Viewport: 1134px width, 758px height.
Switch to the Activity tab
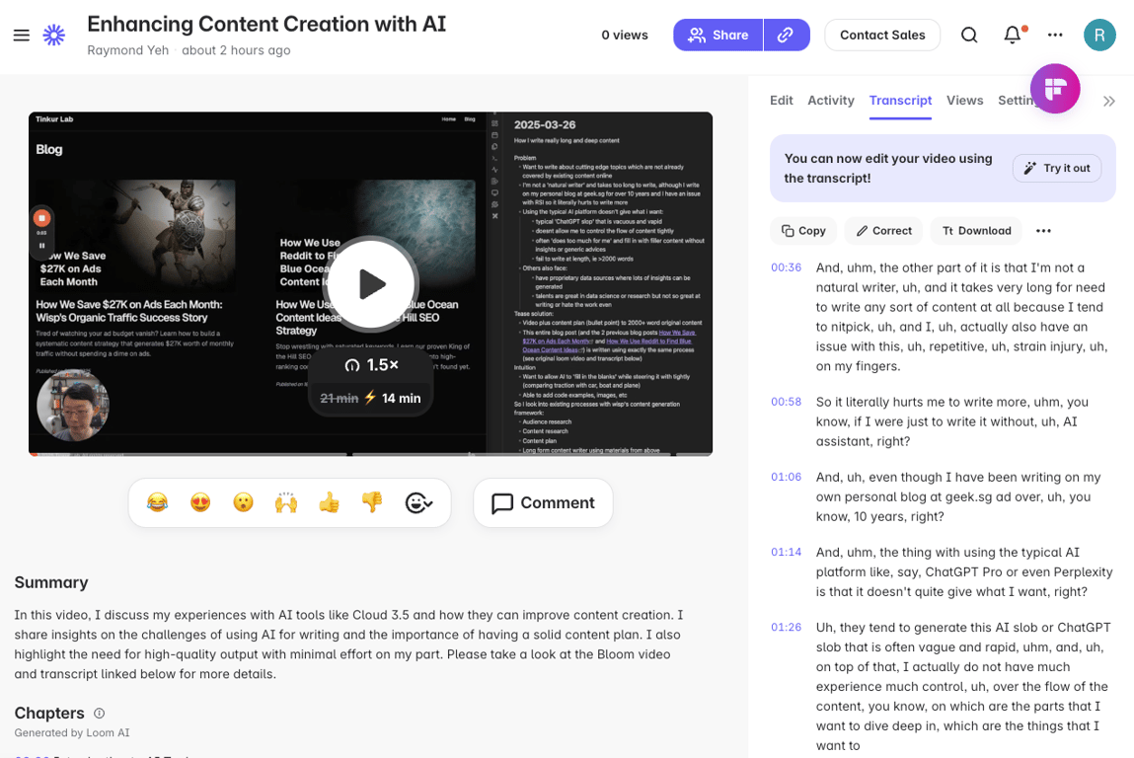pyautogui.click(x=831, y=101)
